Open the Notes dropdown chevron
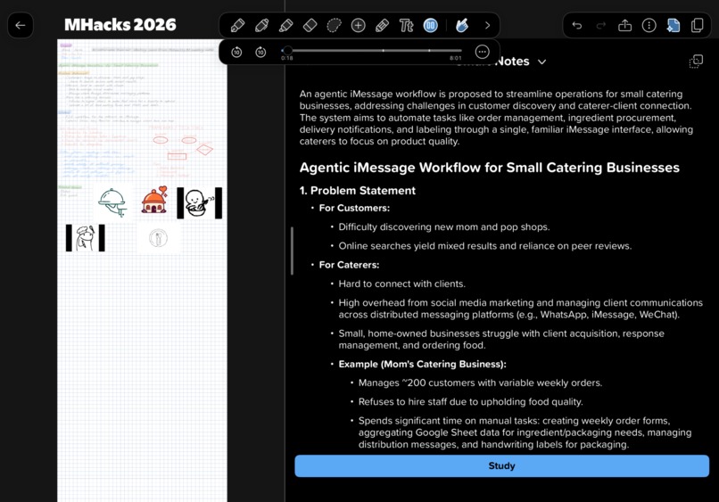 tap(541, 62)
